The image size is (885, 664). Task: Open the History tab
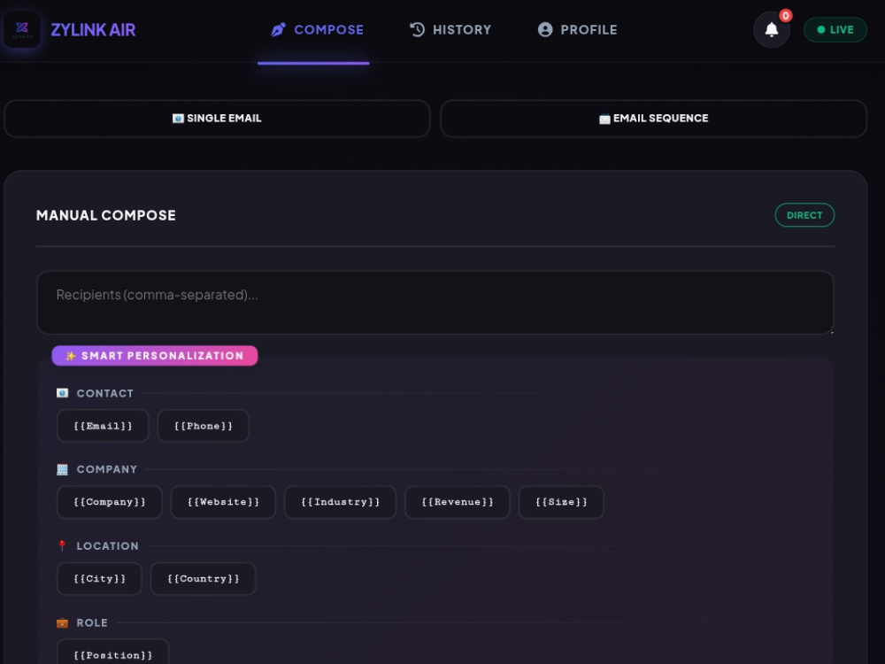450,30
